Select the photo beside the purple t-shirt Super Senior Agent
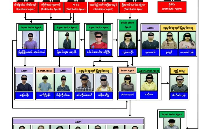This screenshot has width=210, height=129. tap(67, 40)
